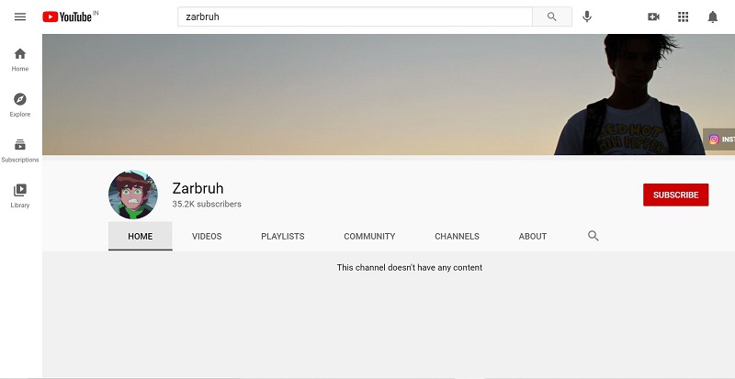Switch to the Videos tab

point(207,236)
